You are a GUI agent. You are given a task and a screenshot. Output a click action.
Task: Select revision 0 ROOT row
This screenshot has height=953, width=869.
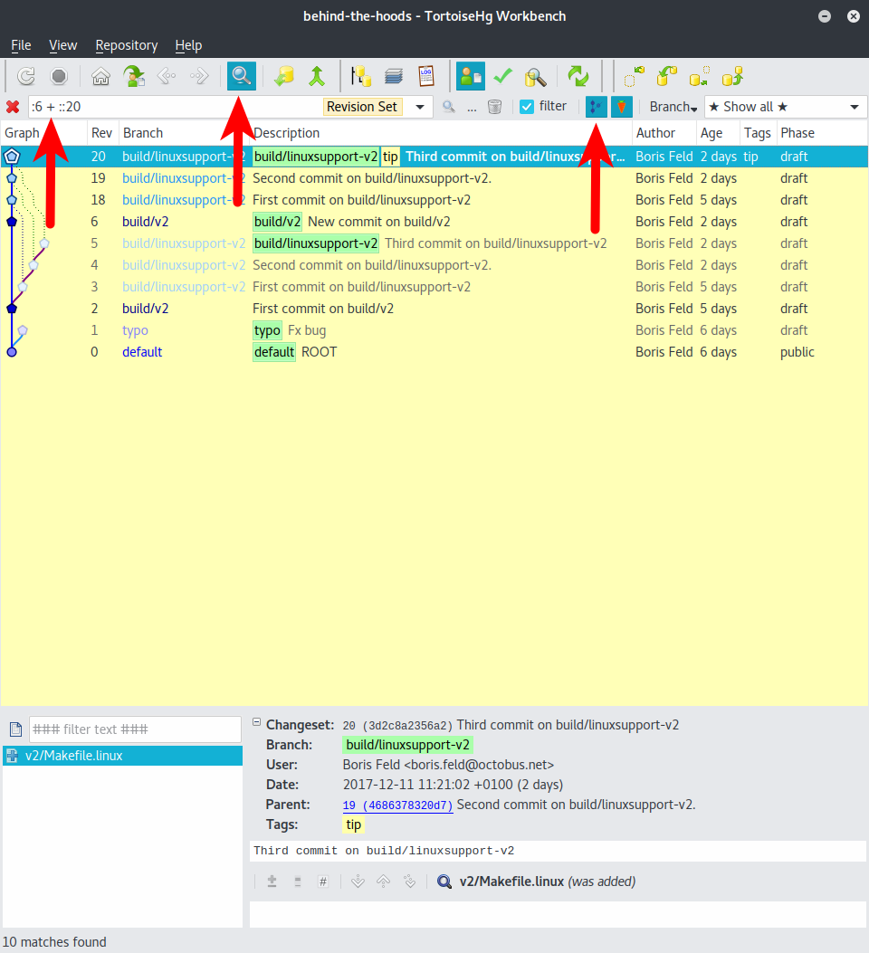[x=434, y=353]
